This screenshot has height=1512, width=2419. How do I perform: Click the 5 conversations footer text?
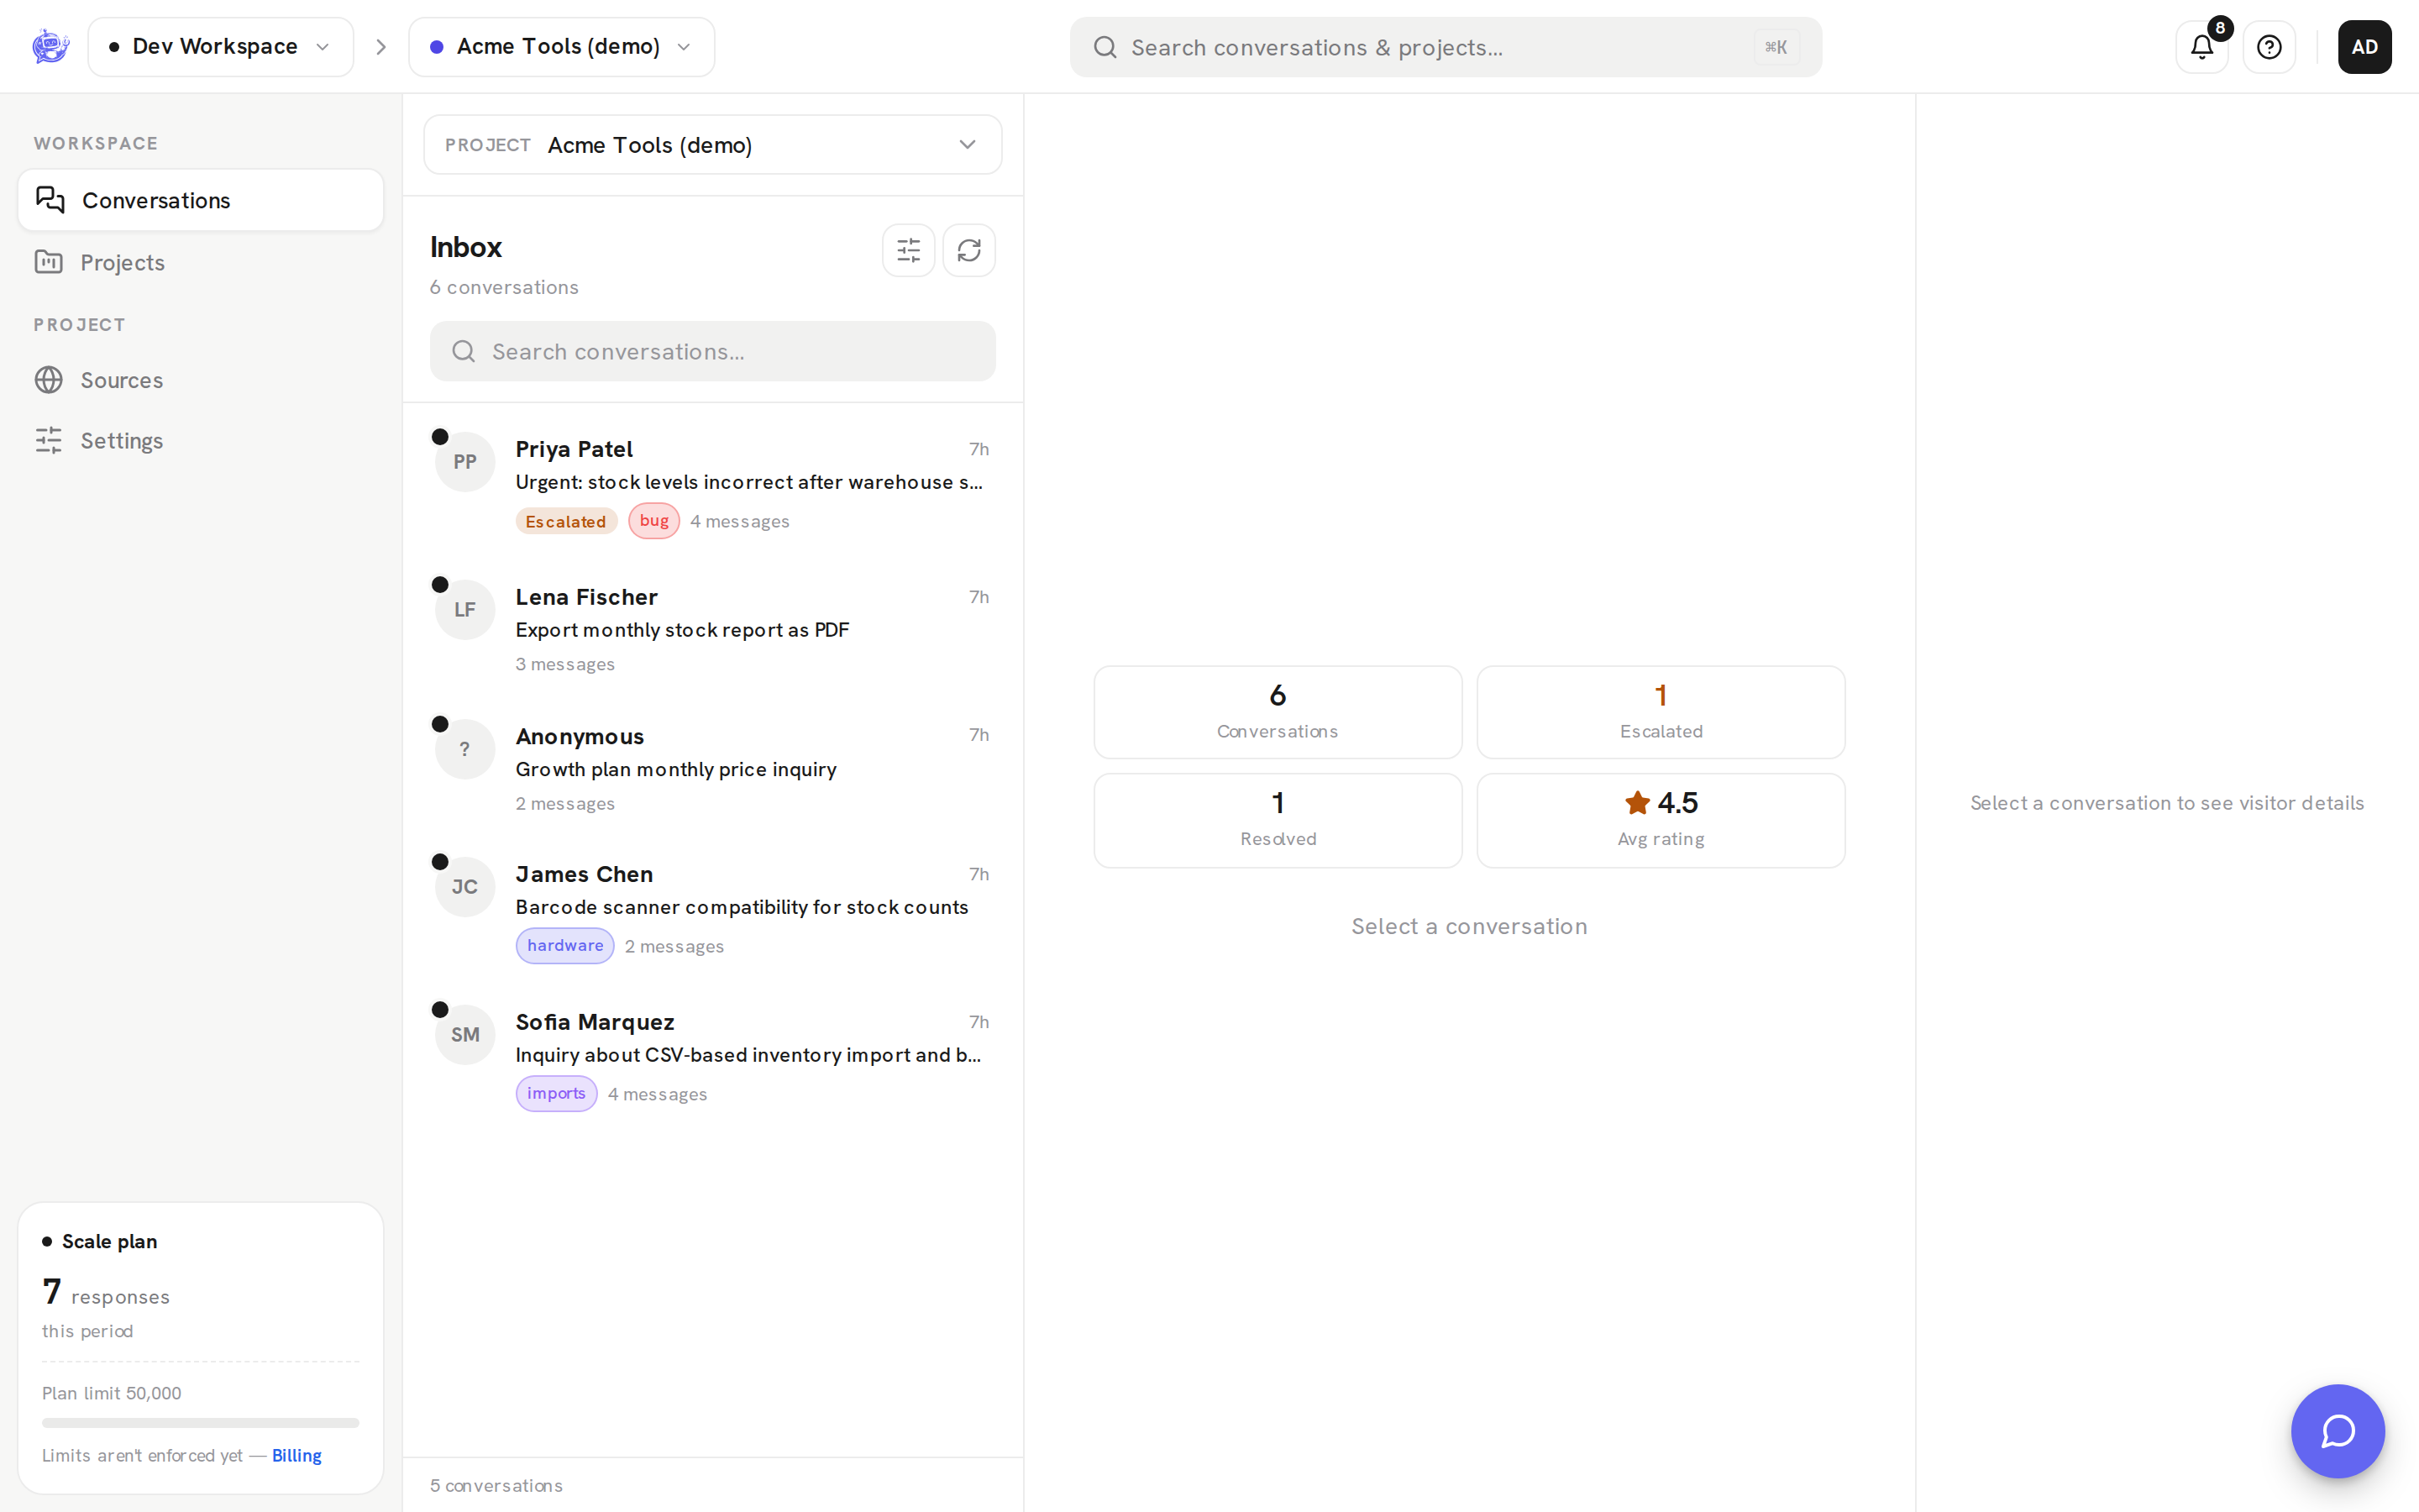click(x=496, y=1485)
